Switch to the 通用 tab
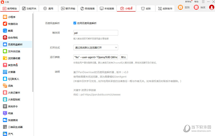The image size is (215, 136). pos(48,9)
